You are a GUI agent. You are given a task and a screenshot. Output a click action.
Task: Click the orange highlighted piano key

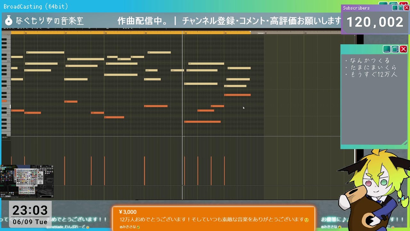[x=4, y=101]
